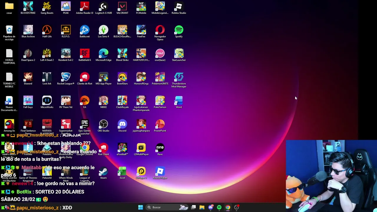
Task: Launch RV There Yet icon
Action: pyautogui.click(x=66, y=102)
